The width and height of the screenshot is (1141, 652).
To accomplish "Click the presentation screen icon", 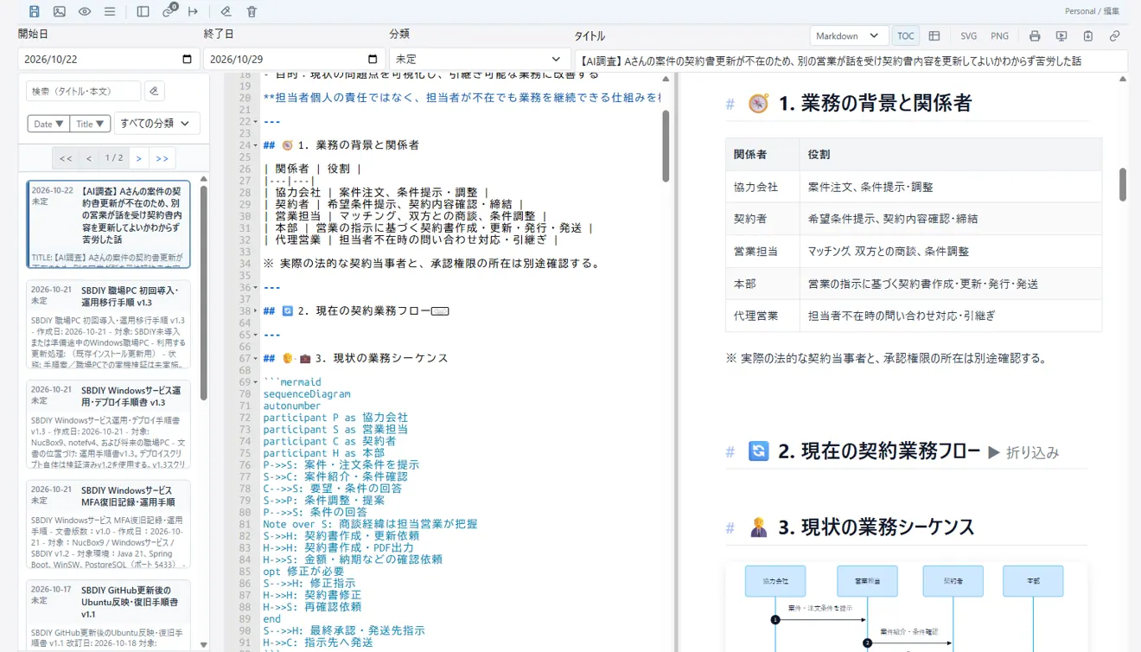I will (x=1061, y=36).
